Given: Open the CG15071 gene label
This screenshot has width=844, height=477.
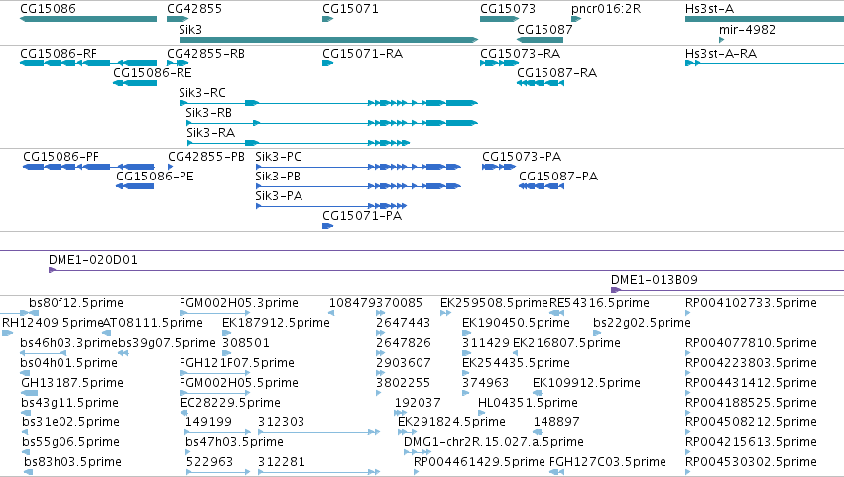Looking at the screenshot, I should (350, 9).
